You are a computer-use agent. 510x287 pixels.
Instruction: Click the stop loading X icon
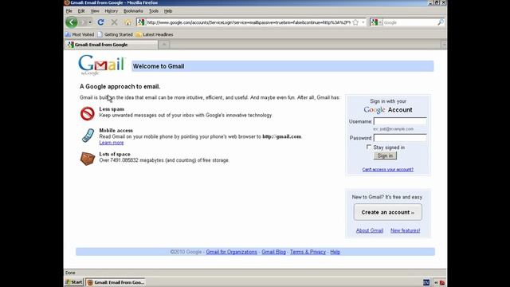click(x=114, y=22)
